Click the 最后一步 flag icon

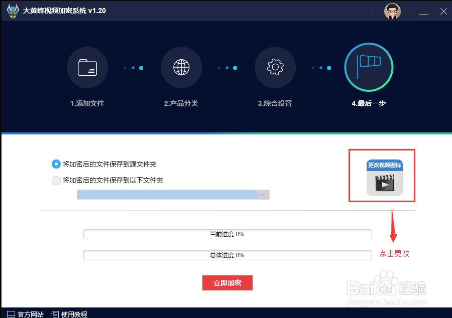368,67
